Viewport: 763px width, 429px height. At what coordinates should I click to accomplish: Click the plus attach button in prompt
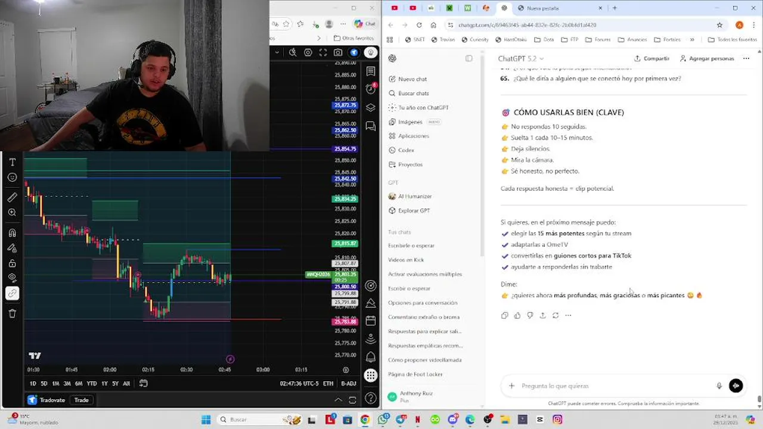point(511,386)
